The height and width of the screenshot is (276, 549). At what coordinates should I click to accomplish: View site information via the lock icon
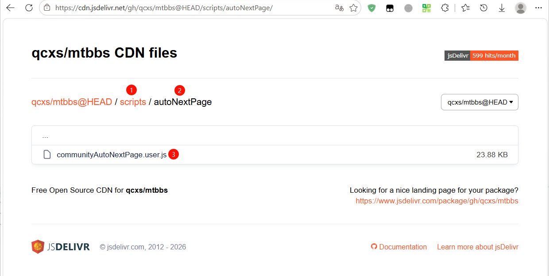(47, 8)
